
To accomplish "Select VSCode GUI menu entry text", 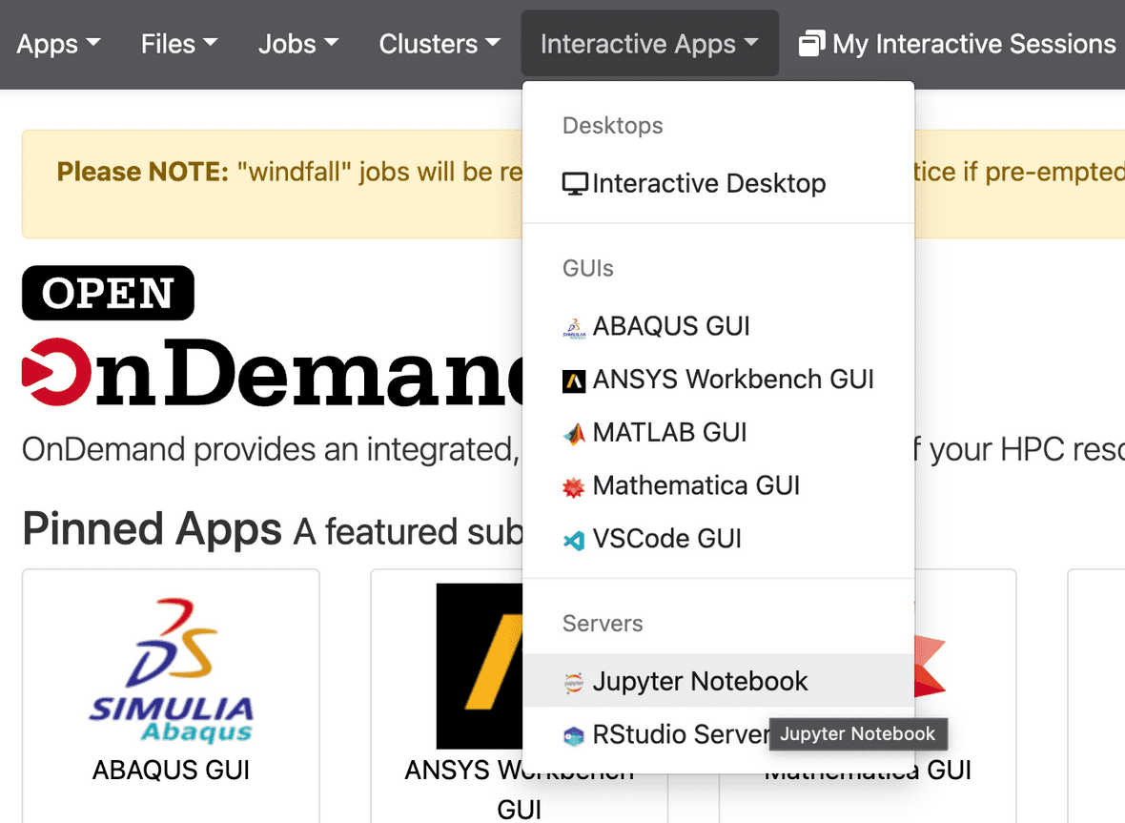I will [x=666, y=539].
